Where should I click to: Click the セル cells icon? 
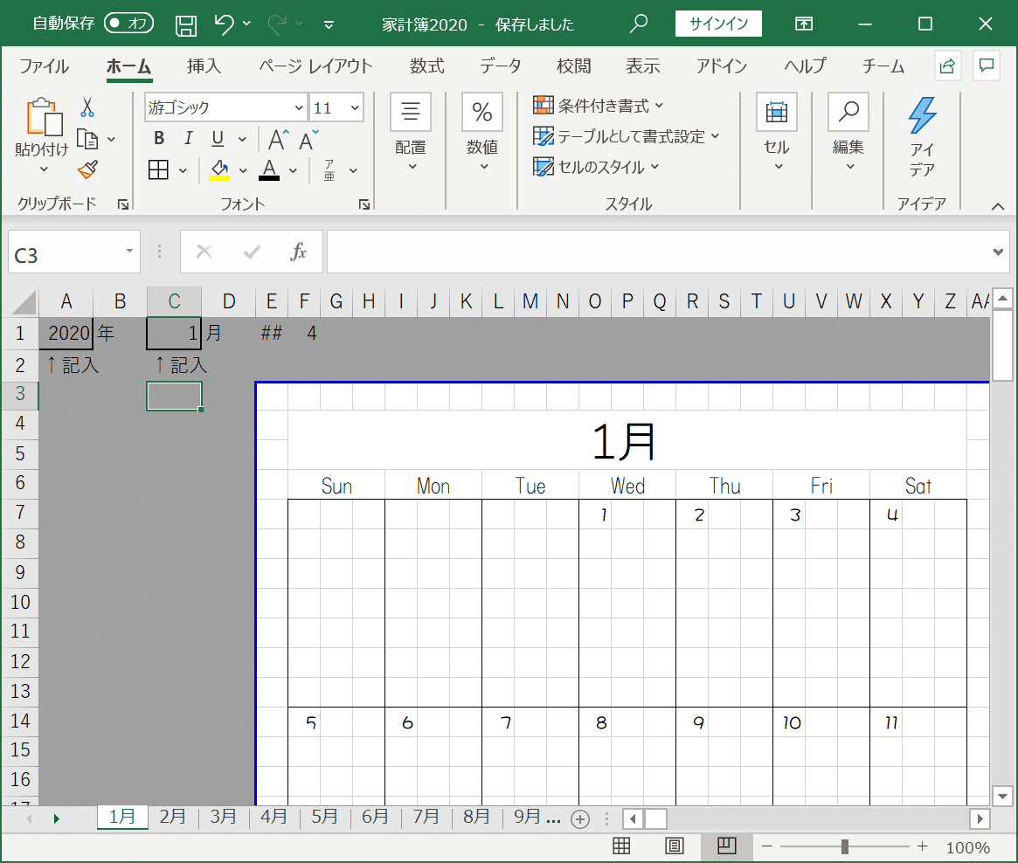pyautogui.click(x=777, y=113)
